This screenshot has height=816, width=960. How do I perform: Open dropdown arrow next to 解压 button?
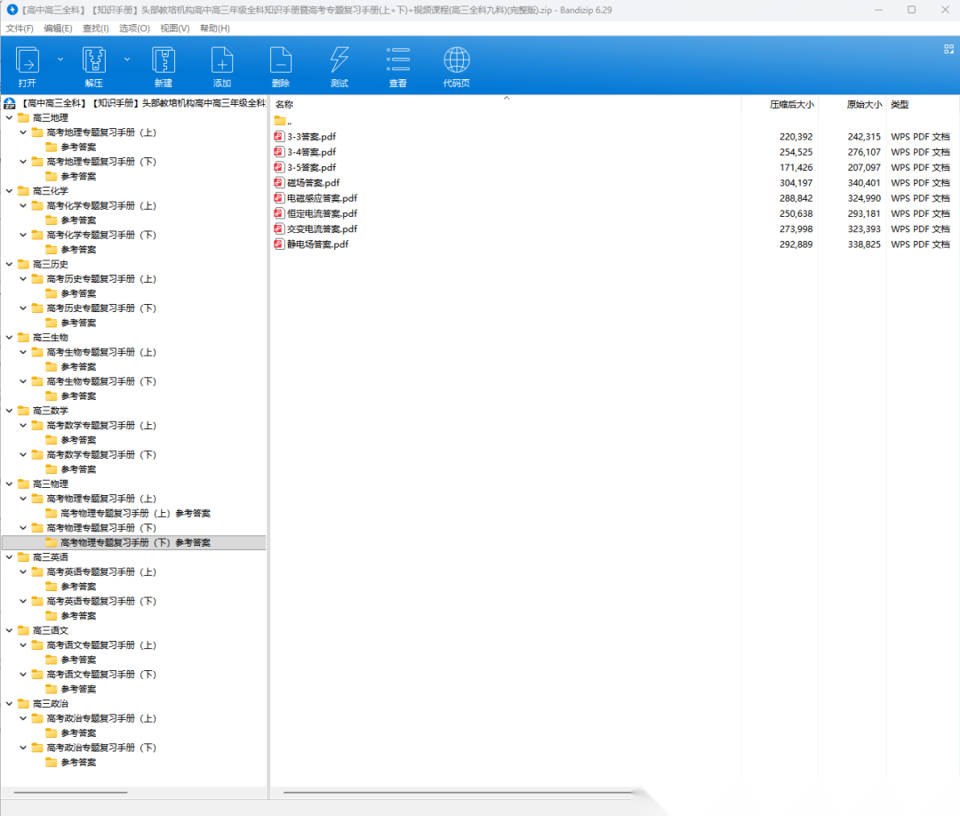pyautogui.click(x=127, y=59)
